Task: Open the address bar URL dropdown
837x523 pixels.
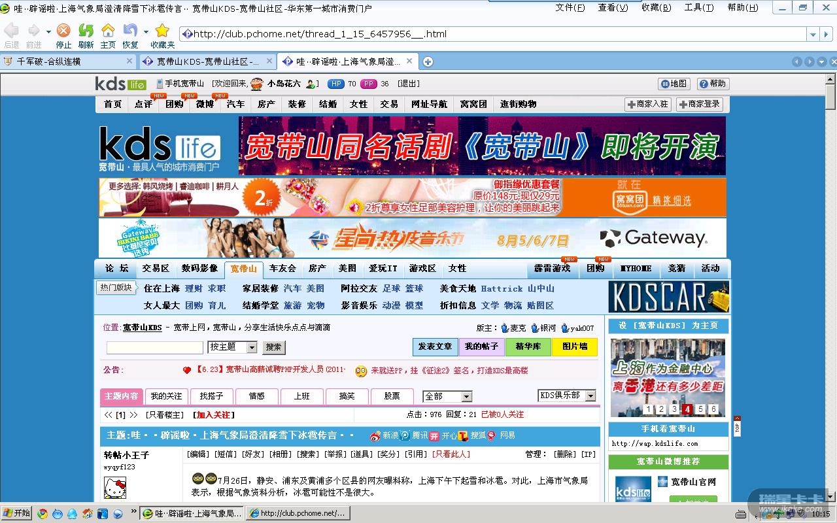Action: [813, 34]
